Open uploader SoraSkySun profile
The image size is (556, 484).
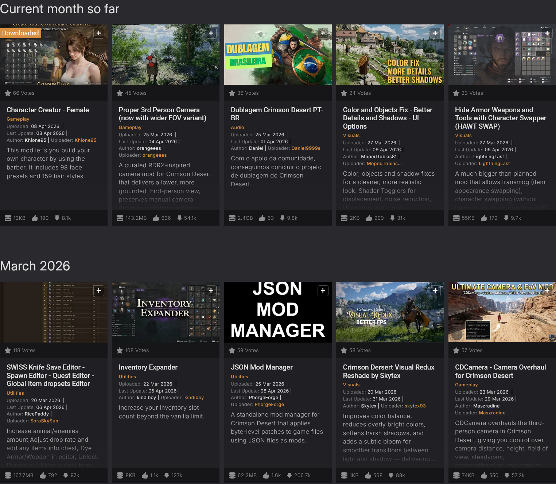point(44,421)
